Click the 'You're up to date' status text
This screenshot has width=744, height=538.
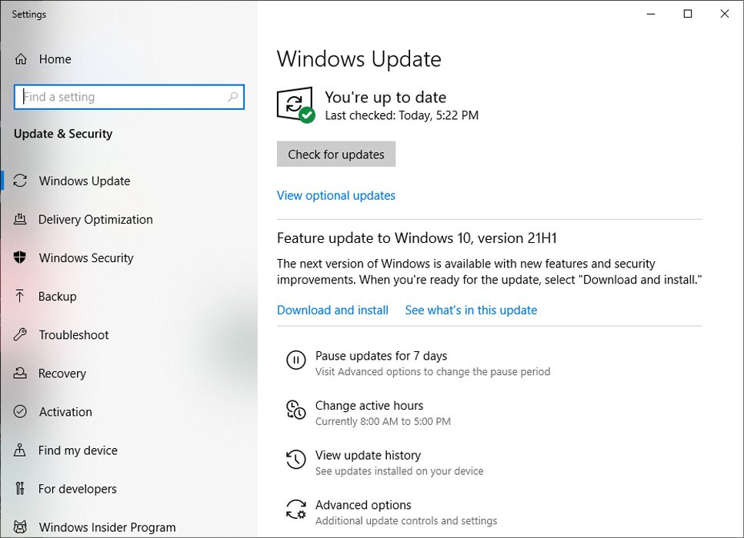click(385, 97)
